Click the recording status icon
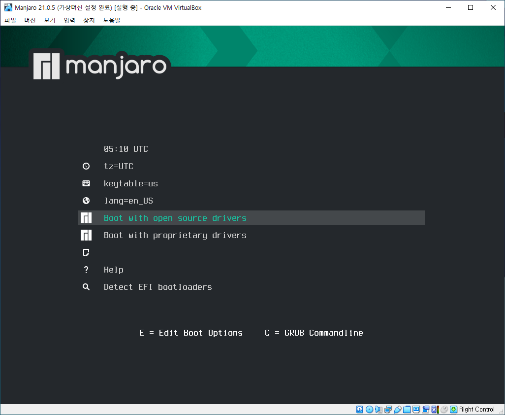Viewport: 505px width, 415px height. point(425,410)
